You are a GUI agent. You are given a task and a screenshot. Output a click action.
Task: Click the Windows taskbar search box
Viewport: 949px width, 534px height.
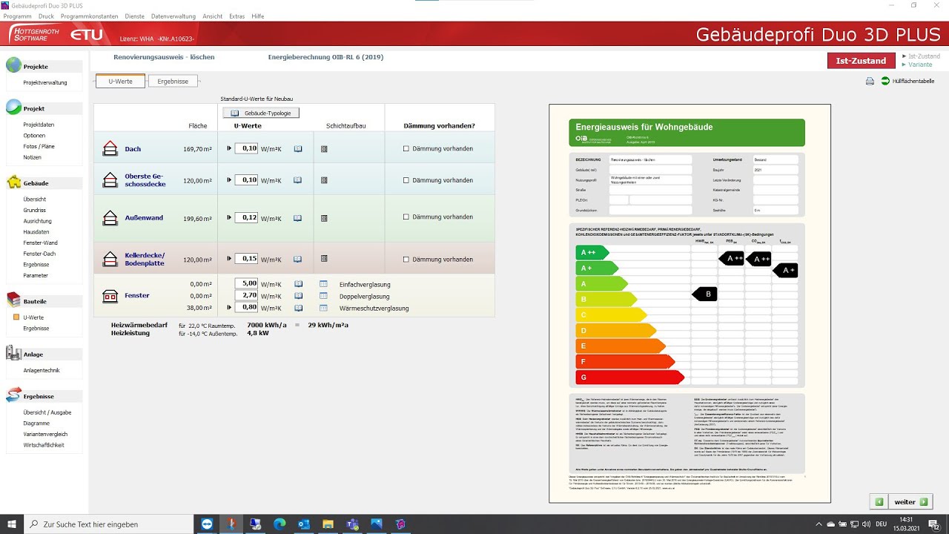(109, 524)
